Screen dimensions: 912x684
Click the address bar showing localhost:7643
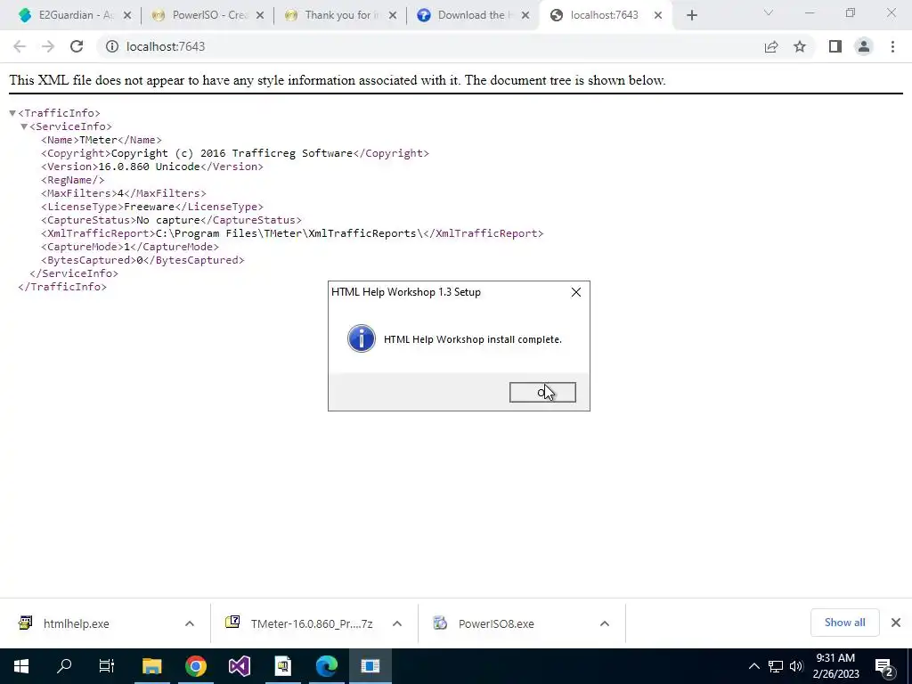pyautogui.click(x=430, y=46)
